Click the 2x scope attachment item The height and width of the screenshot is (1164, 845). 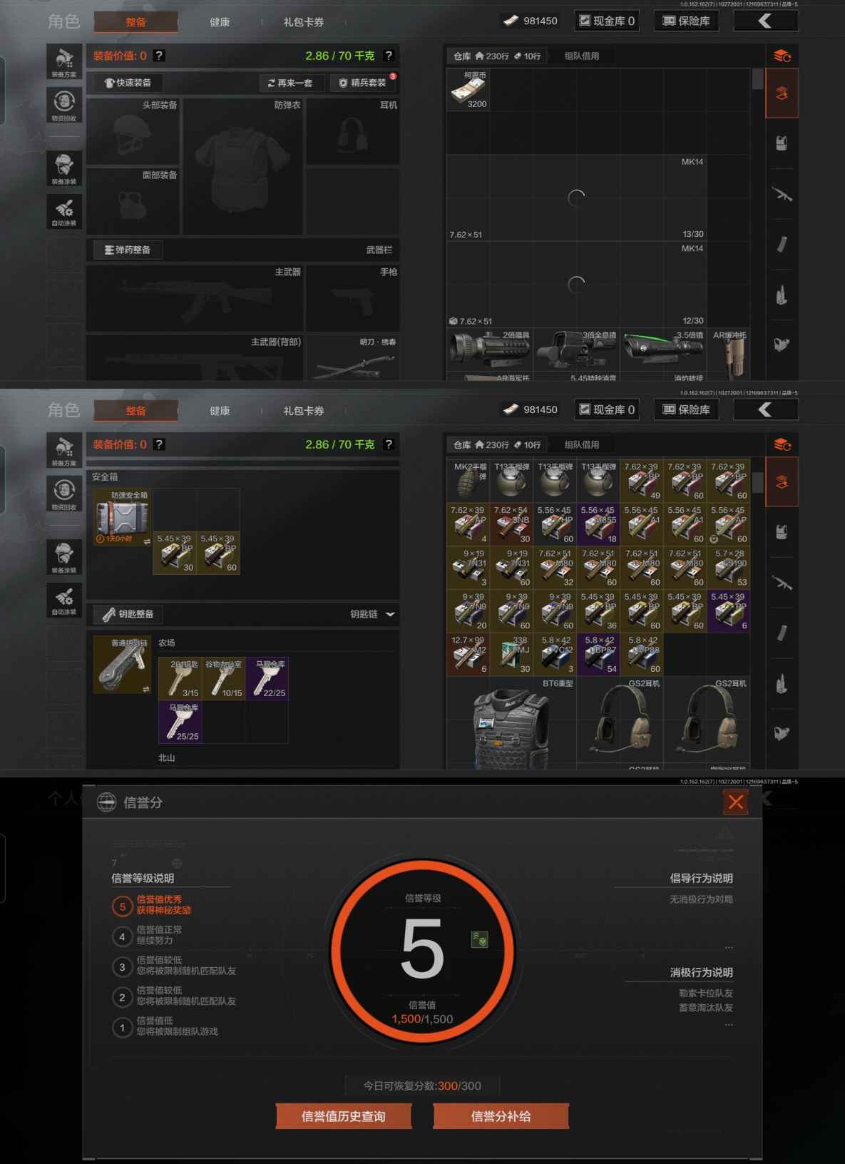489,349
